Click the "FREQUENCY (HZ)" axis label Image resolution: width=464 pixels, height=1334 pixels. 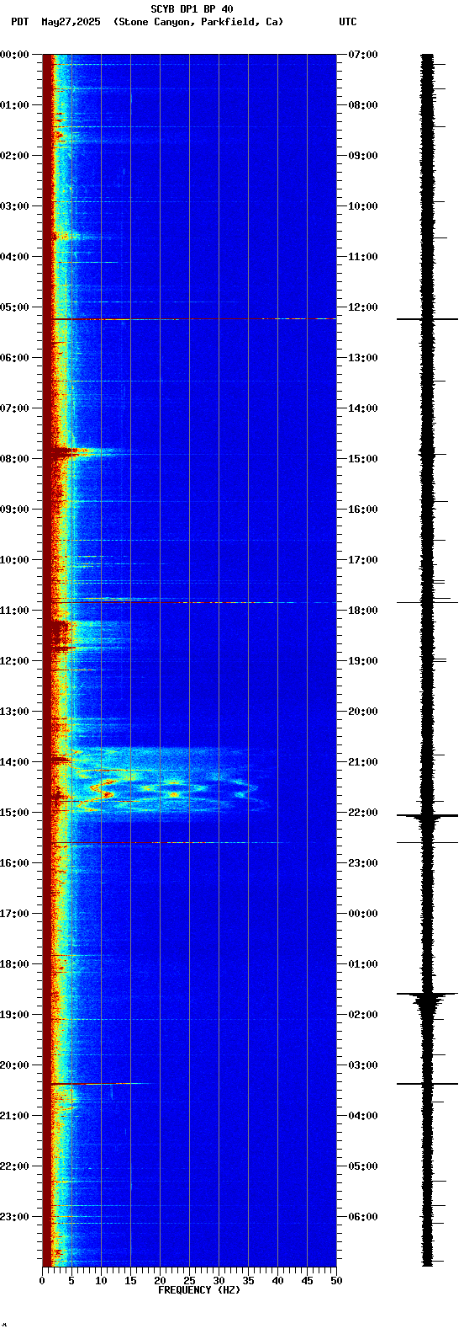click(199, 1290)
